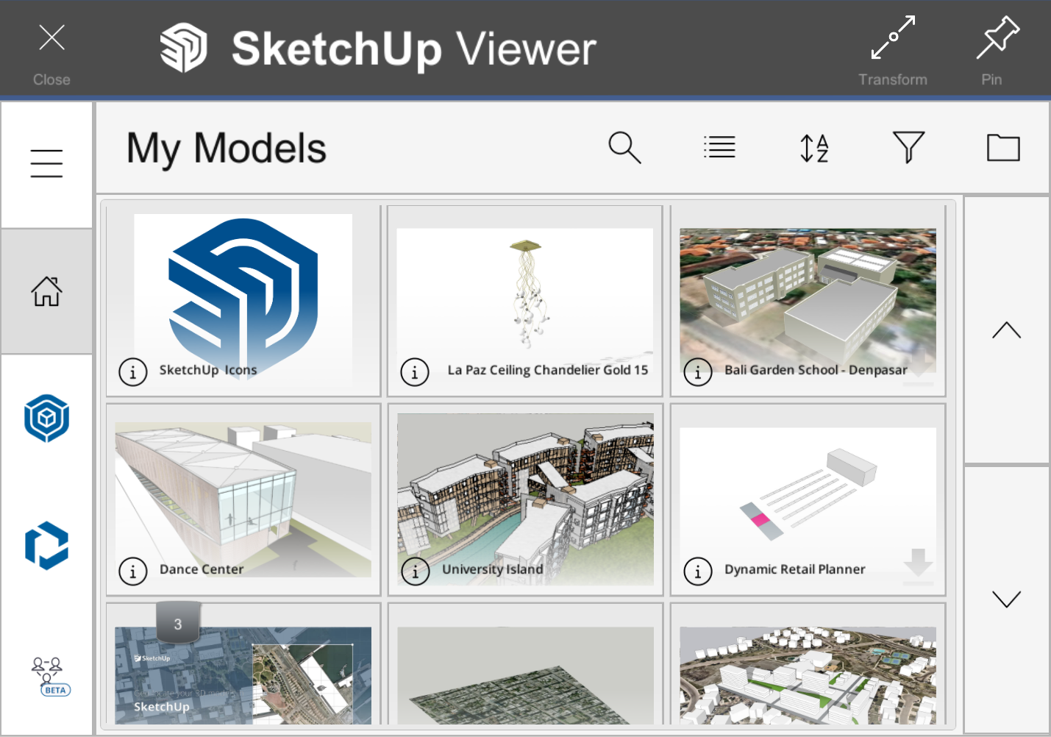Open the filter funnel options
The height and width of the screenshot is (737, 1051).
[908, 148]
